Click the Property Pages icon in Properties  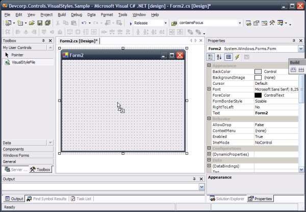pyautogui.click(x=247, y=57)
